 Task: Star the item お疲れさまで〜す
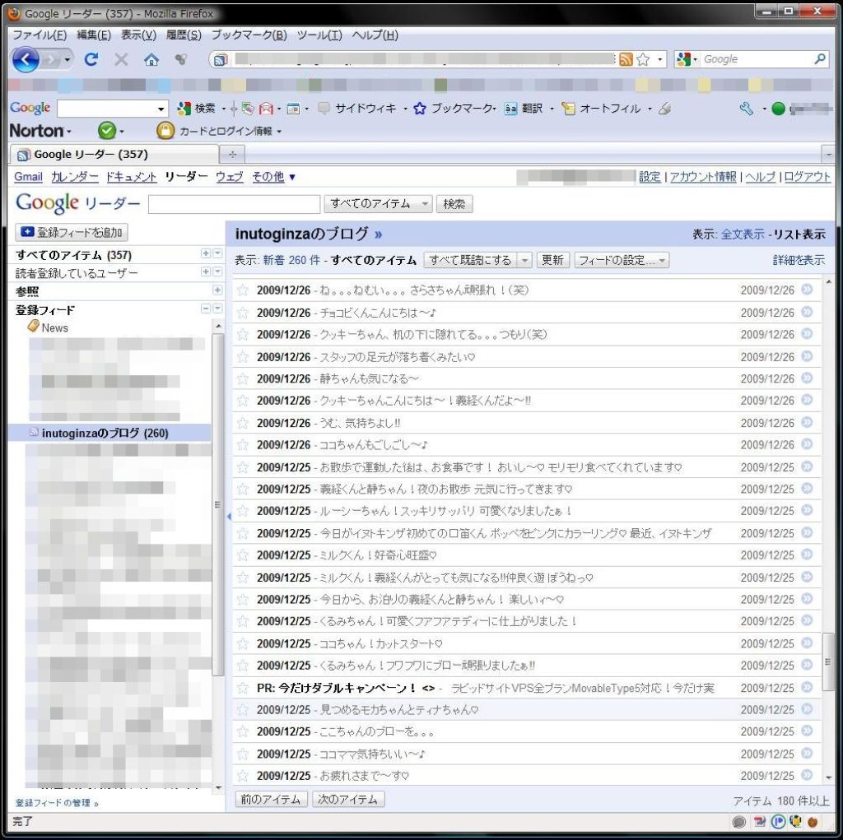pyautogui.click(x=243, y=776)
